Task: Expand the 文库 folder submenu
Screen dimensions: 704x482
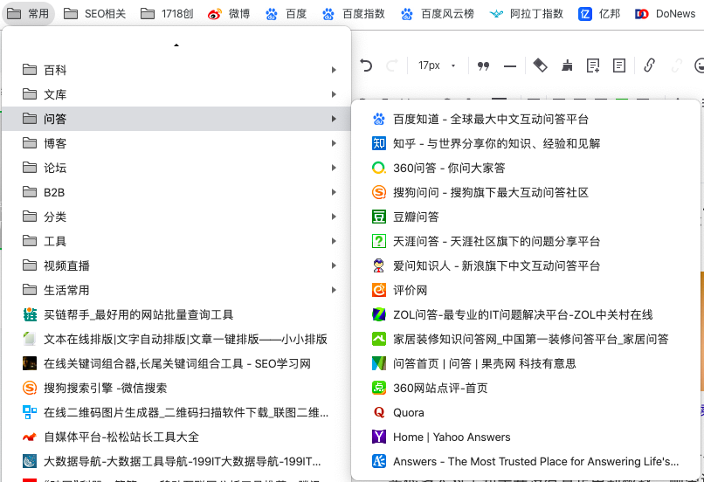Action: point(177,94)
